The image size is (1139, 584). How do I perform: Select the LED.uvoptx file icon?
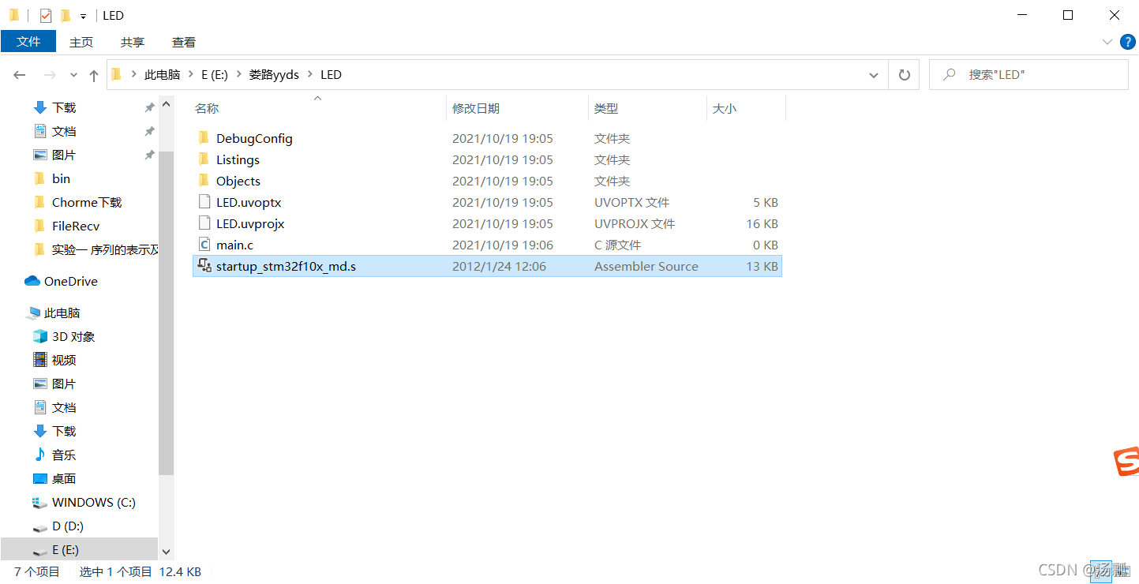point(204,202)
